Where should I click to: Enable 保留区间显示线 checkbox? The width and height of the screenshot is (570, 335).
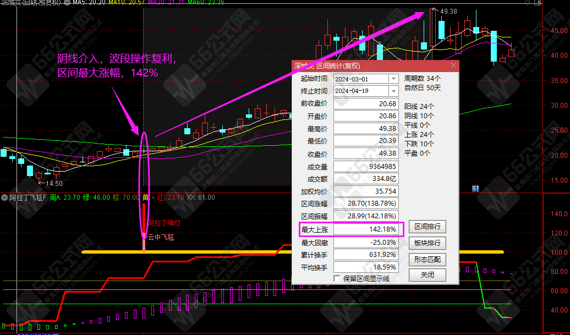coord(337,279)
